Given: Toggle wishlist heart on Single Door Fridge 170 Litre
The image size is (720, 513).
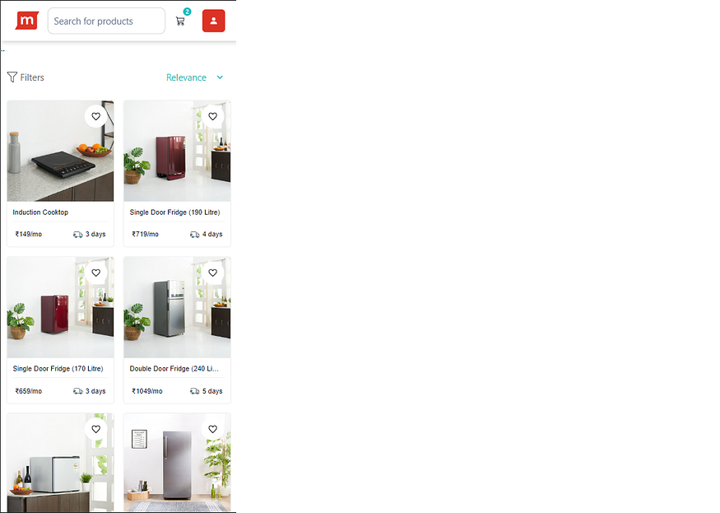Looking at the screenshot, I should pyautogui.click(x=96, y=273).
